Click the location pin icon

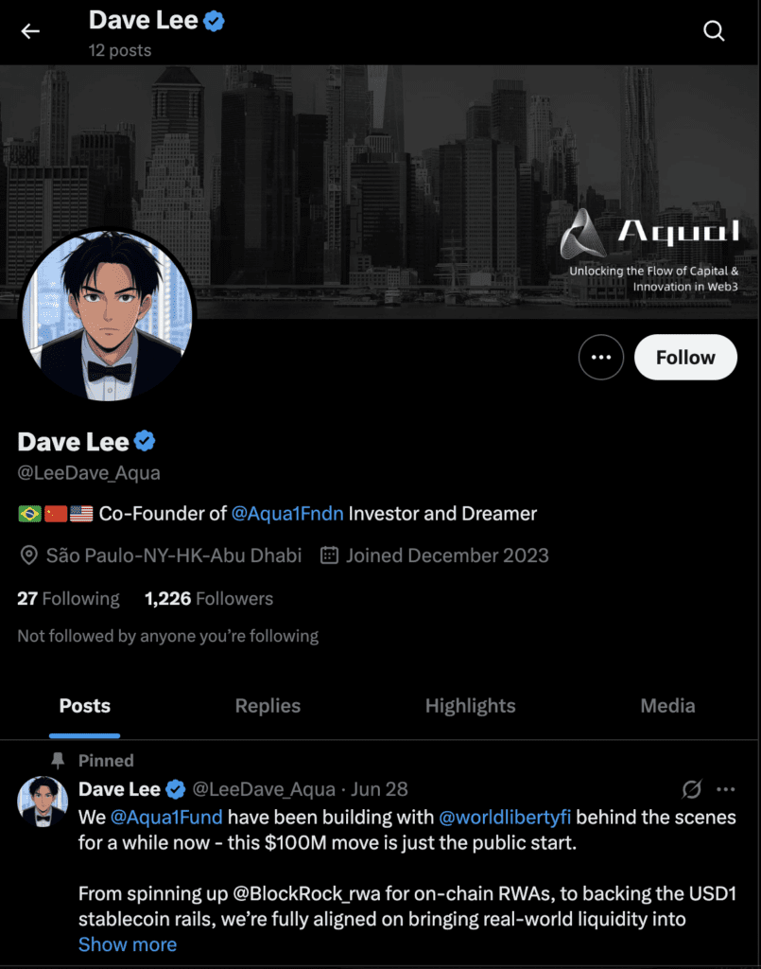[28, 555]
